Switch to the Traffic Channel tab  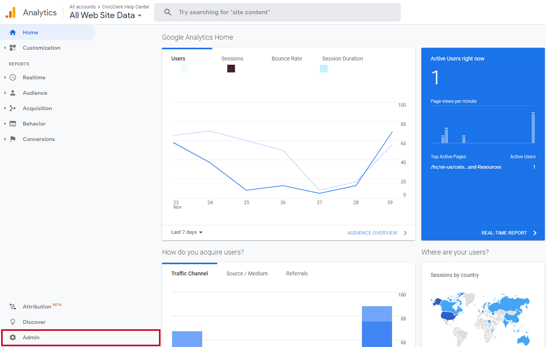[189, 273]
